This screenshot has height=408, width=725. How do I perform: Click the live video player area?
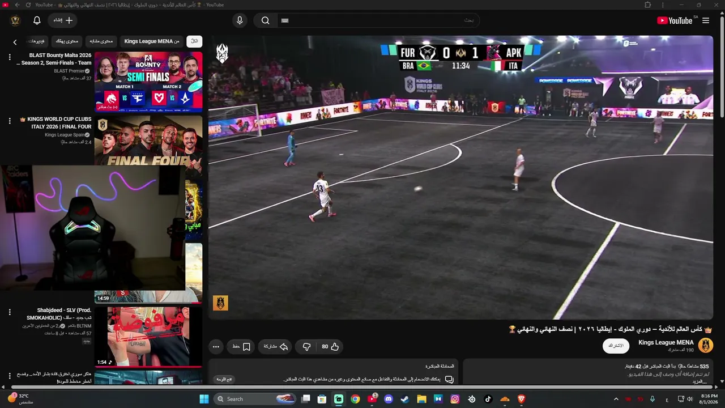460,177
